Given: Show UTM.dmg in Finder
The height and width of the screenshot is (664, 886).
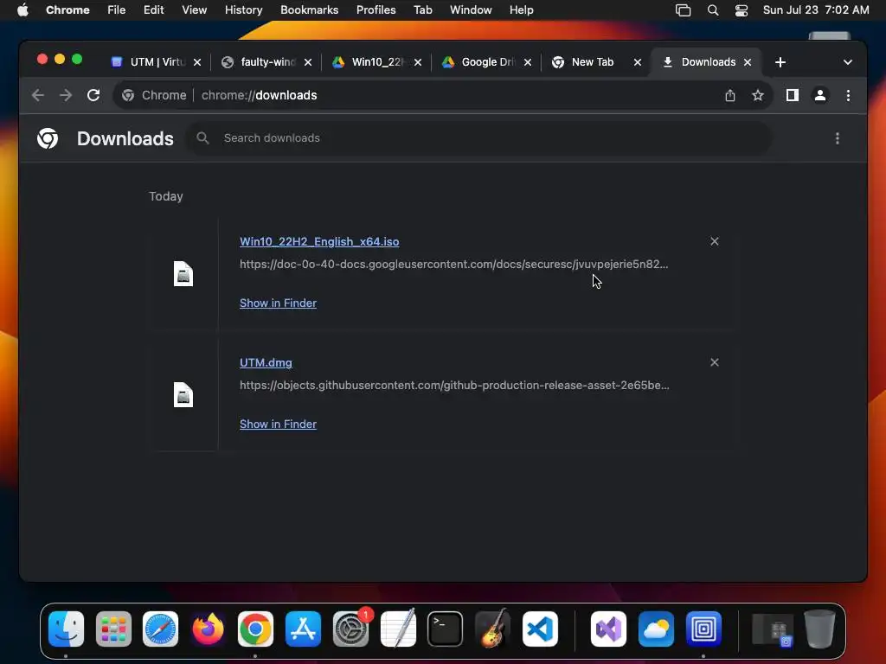Looking at the screenshot, I should 278,424.
